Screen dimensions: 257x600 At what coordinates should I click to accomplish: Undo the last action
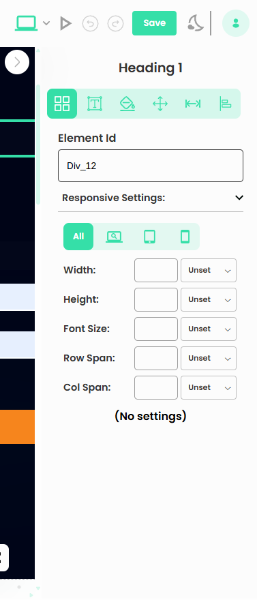(90, 23)
